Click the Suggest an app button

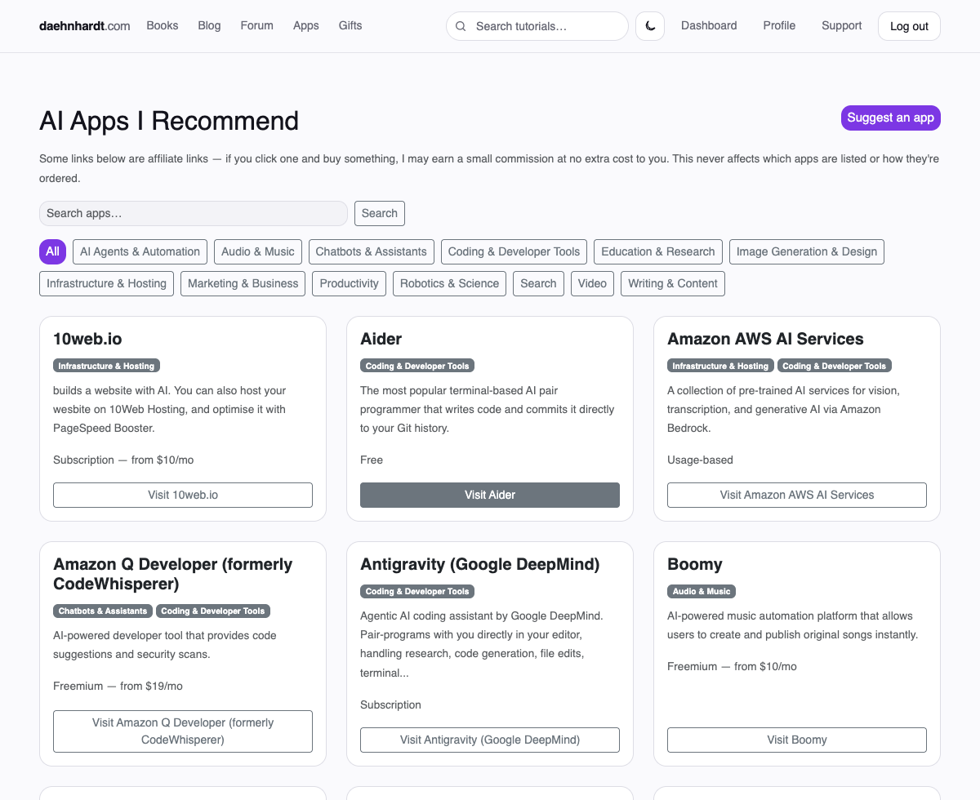[890, 118]
